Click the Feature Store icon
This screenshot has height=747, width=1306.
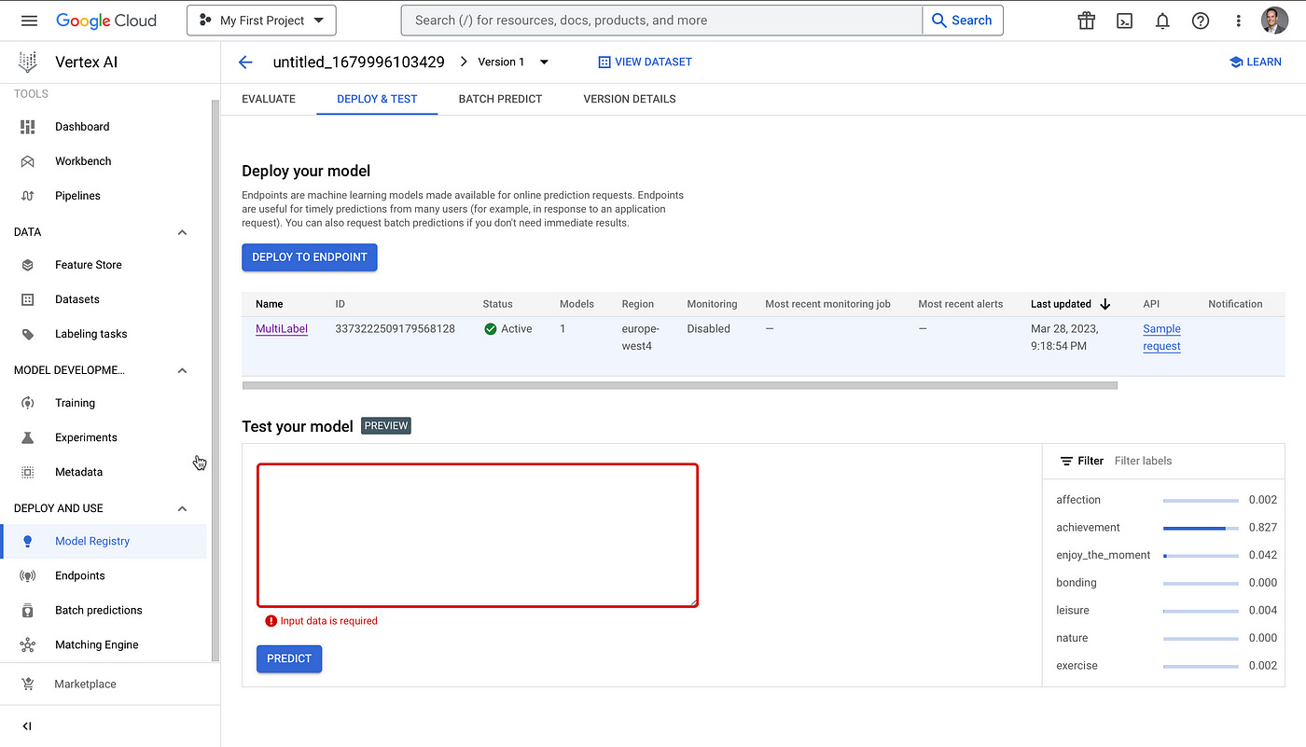click(28, 265)
